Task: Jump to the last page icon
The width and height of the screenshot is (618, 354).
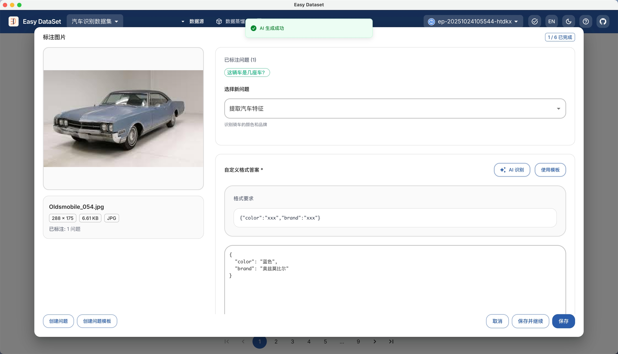Action: (x=391, y=342)
